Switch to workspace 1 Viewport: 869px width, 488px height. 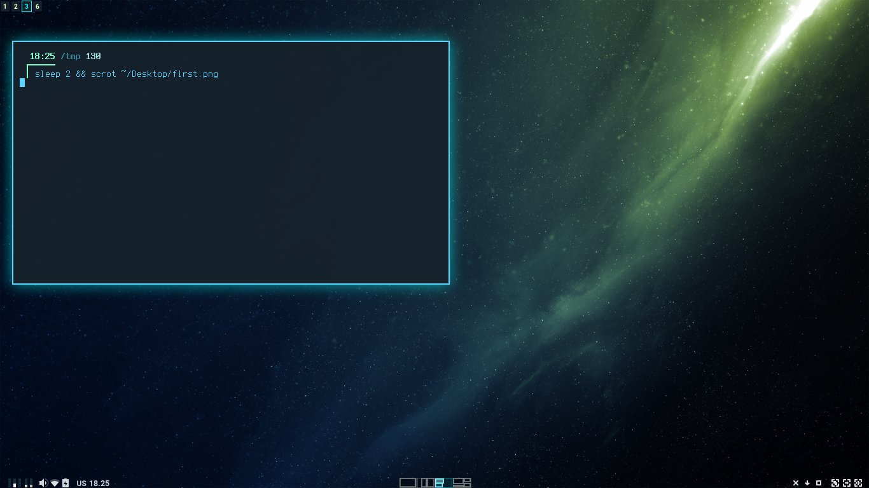(x=5, y=6)
